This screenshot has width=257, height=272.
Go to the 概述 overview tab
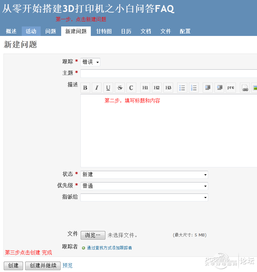[11, 31]
